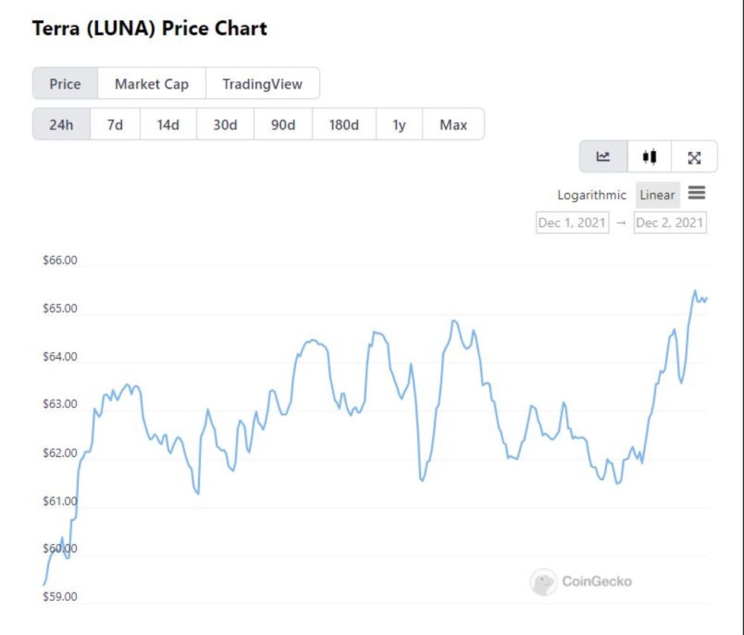Open the Price tab
The height and width of the screenshot is (635, 744).
pyautogui.click(x=65, y=83)
